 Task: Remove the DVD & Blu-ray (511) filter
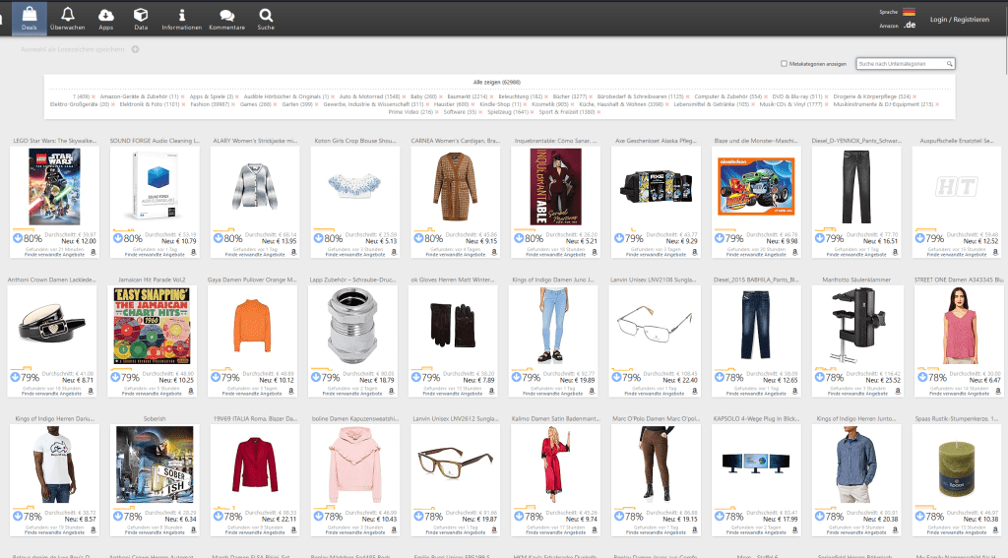(827, 97)
